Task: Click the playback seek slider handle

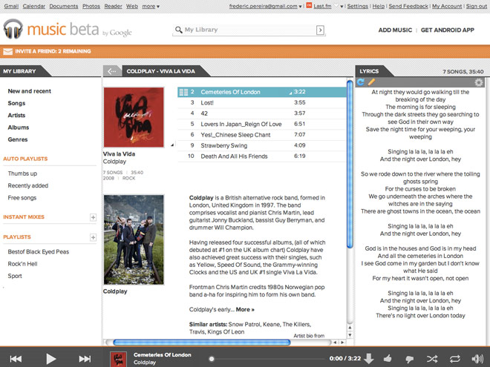Action: pos(212,359)
